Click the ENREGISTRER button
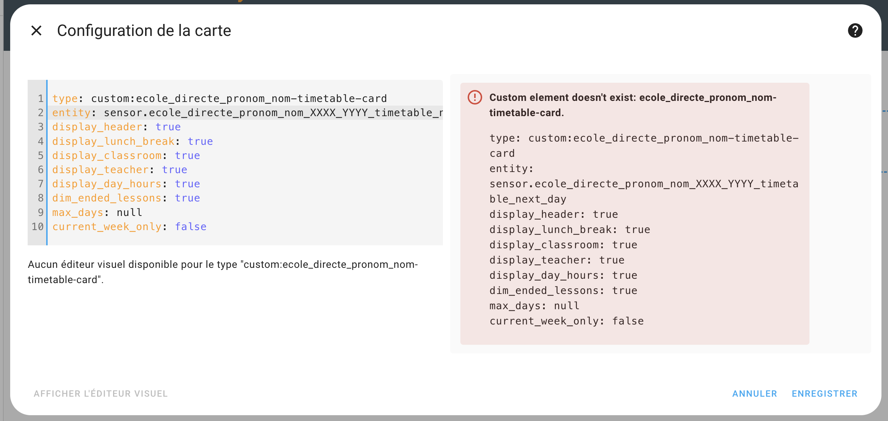This screenshot has height=421, width=888. pyautogui.click(x=824, y=394)
